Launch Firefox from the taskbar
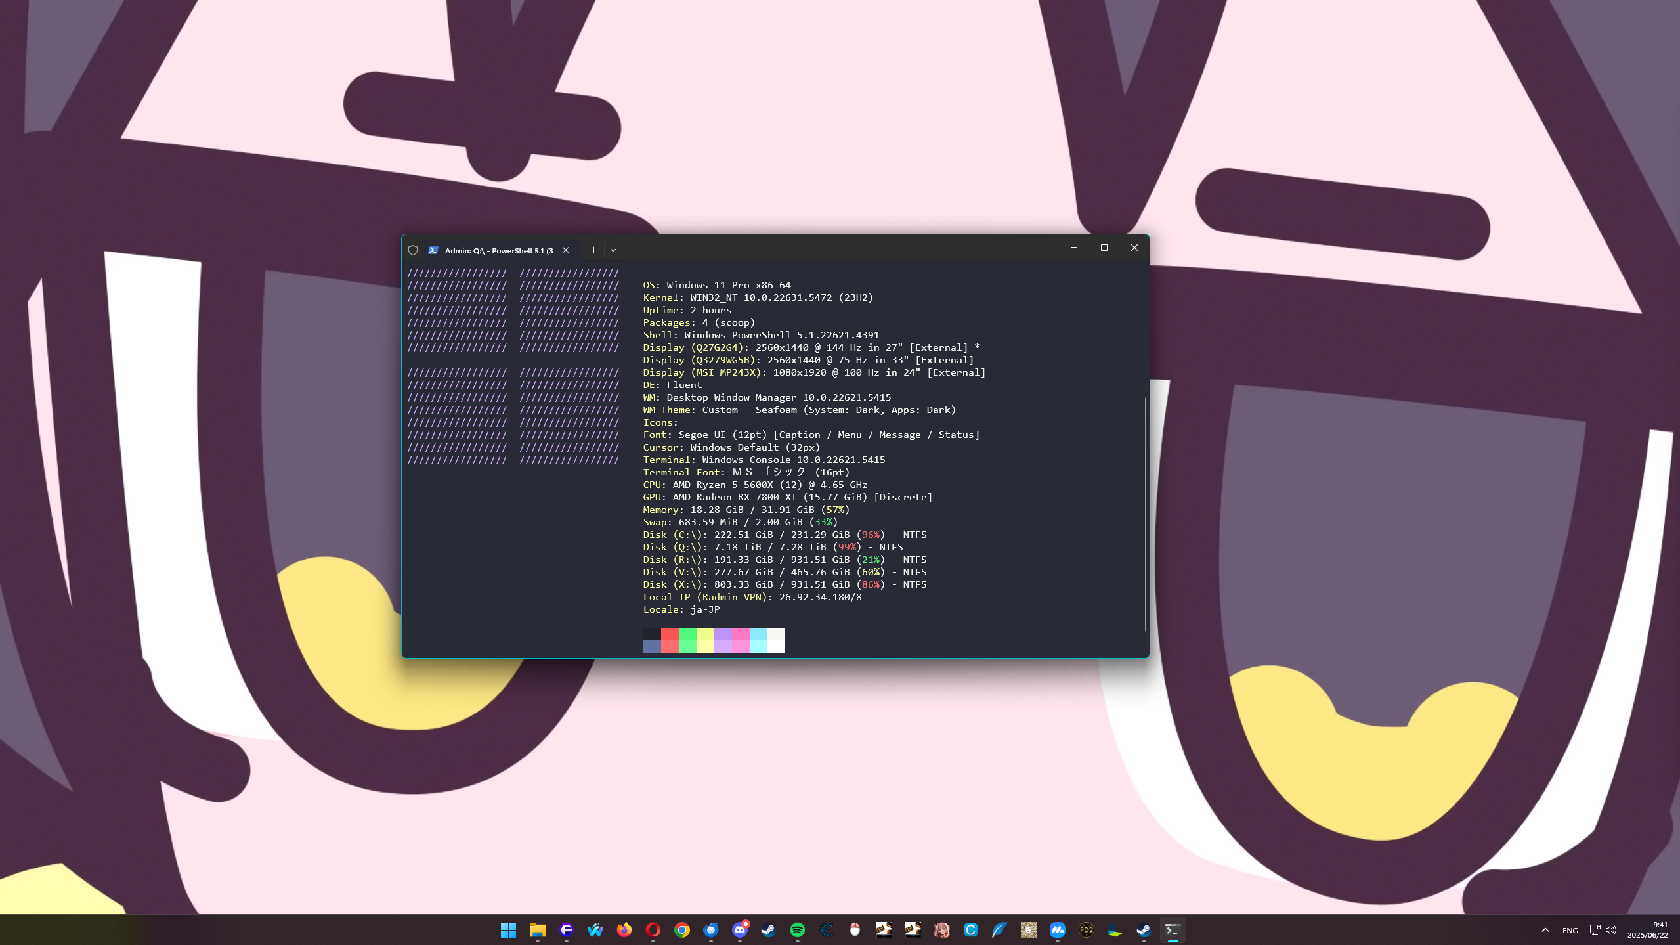Viewport: 1680px width, 945px height. (x=624, y=930)
